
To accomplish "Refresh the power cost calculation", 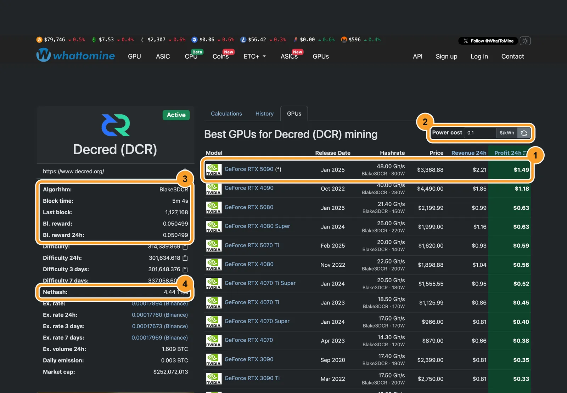I will tap(524, 133).
